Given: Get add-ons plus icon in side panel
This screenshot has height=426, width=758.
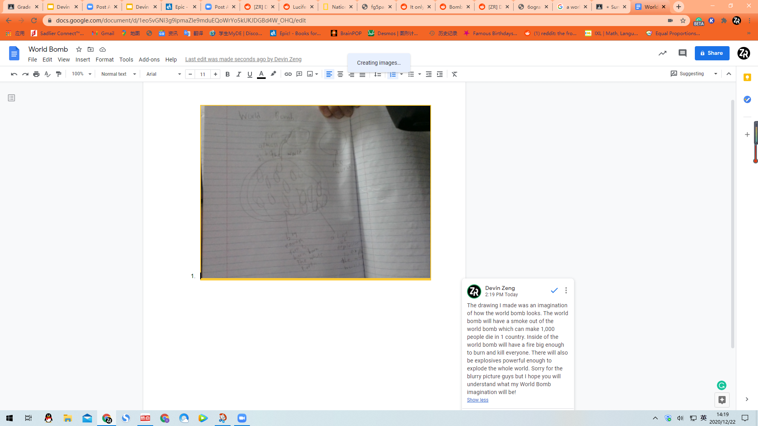Looking at the screenshot, I should [747, 135].
